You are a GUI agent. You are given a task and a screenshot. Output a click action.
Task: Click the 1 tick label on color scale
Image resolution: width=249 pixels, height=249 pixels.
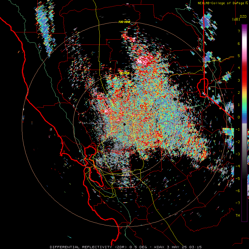pos(239,105)
